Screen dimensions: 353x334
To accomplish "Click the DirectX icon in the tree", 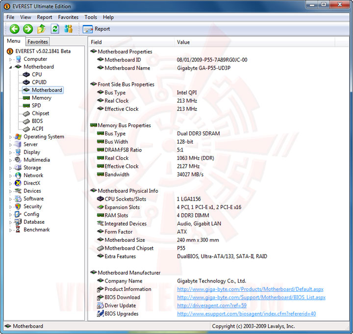I will click(x=18, y=183).
